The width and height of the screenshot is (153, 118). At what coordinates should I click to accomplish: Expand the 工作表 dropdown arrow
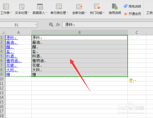[x=11, y=13]
